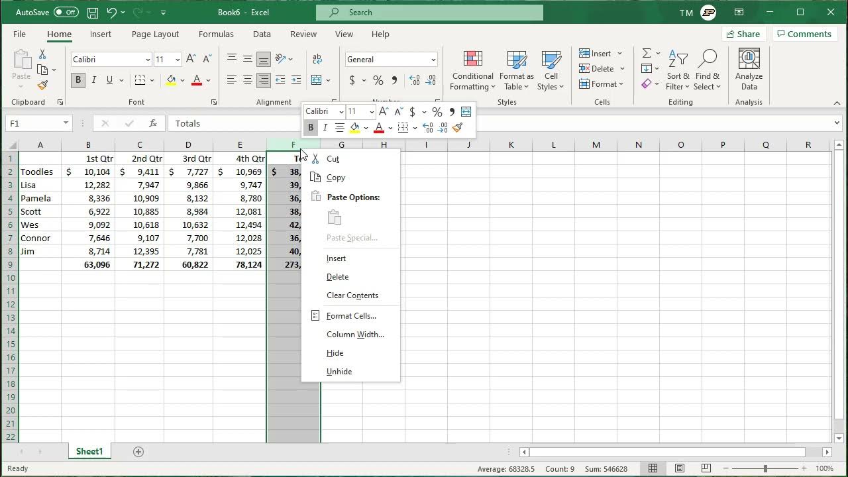This screenshot has width=848, height=477.
Task: Open Conditional Formatting menu
Action: pos(472,70)
